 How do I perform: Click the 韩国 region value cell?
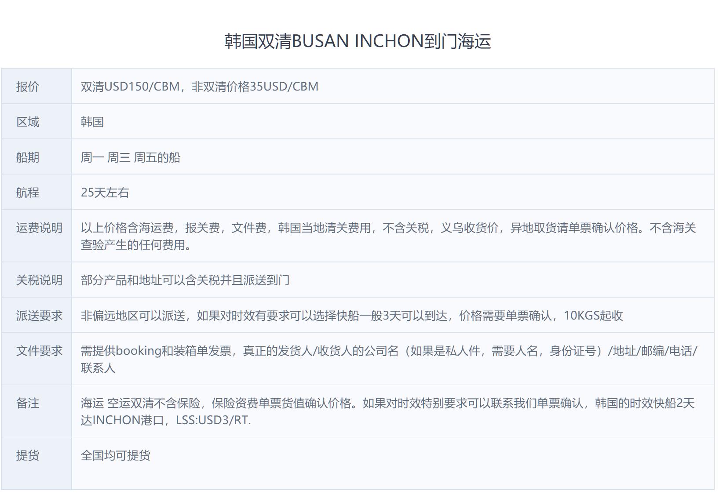tap(92, 122)
